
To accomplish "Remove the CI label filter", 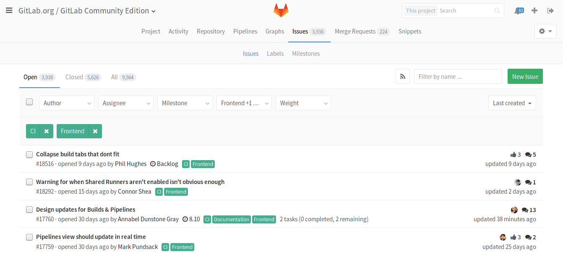I will [x=47, y=131].
